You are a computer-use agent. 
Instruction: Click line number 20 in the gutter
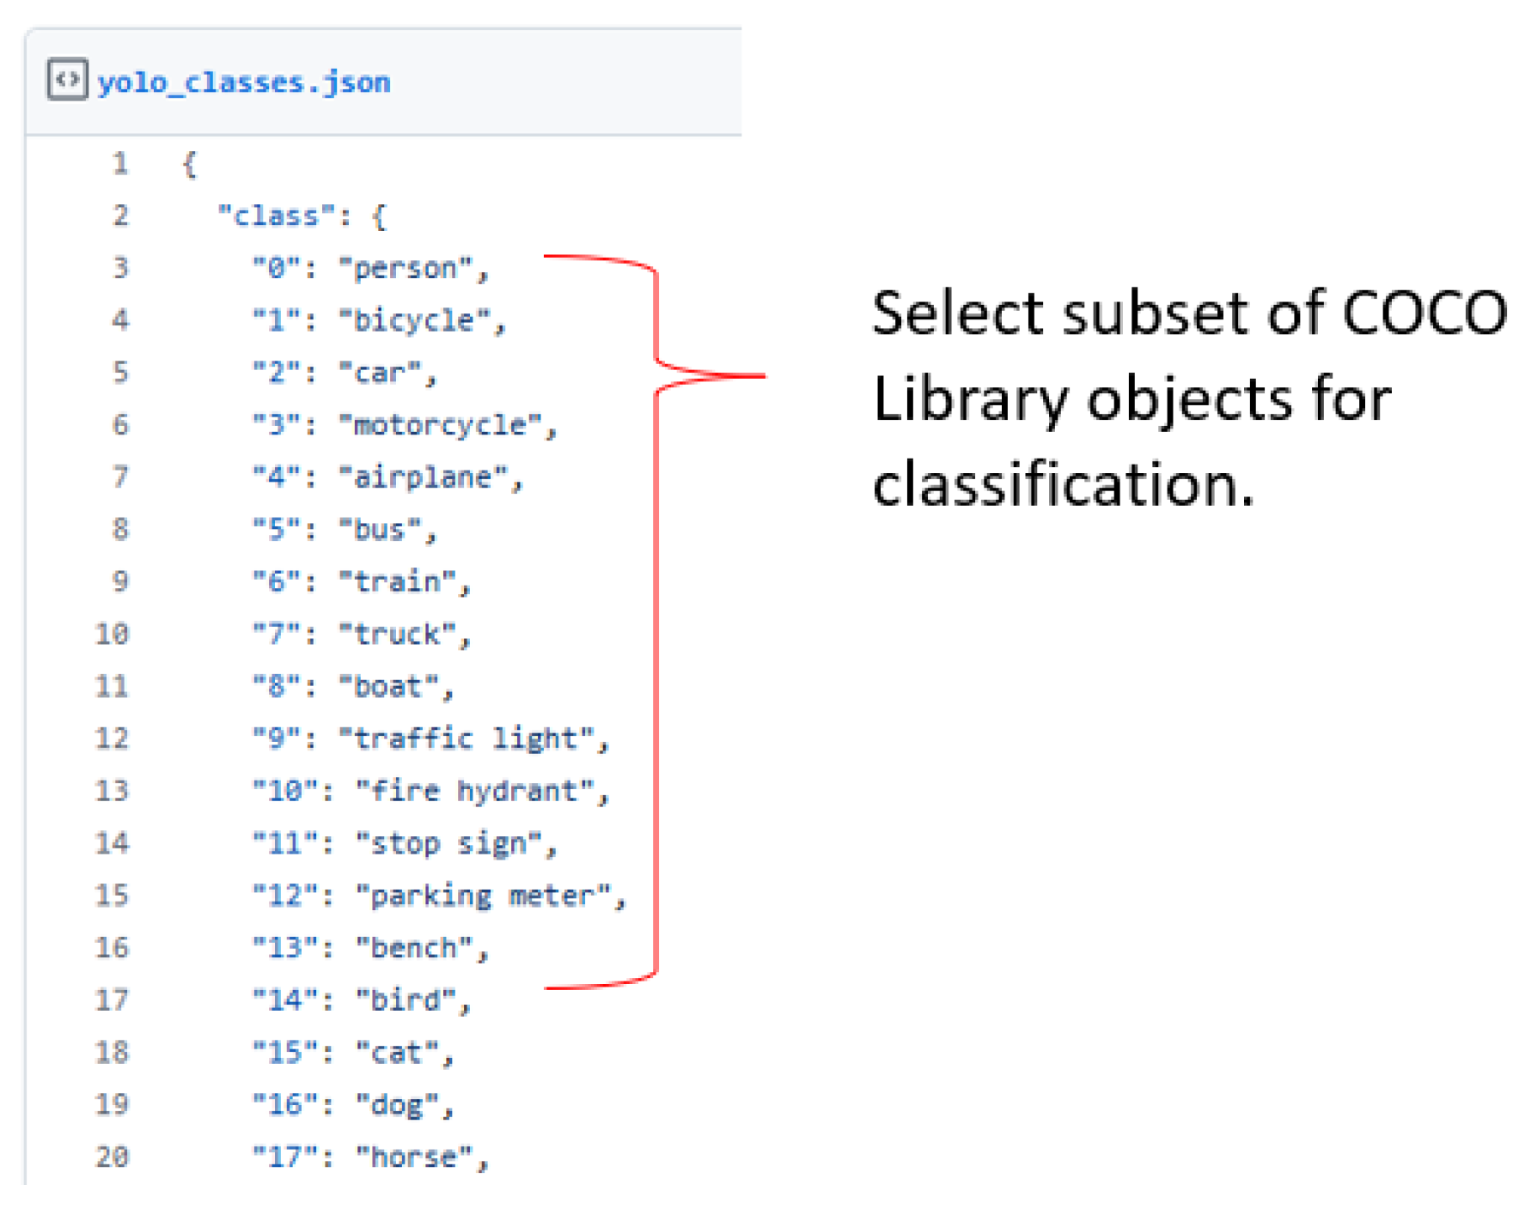(112, 1157)
